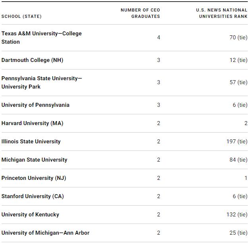The height and width of the screenshot is (243, 249).
Task: Select Harvard University (MA) in the table
Action: coord(32,123)
